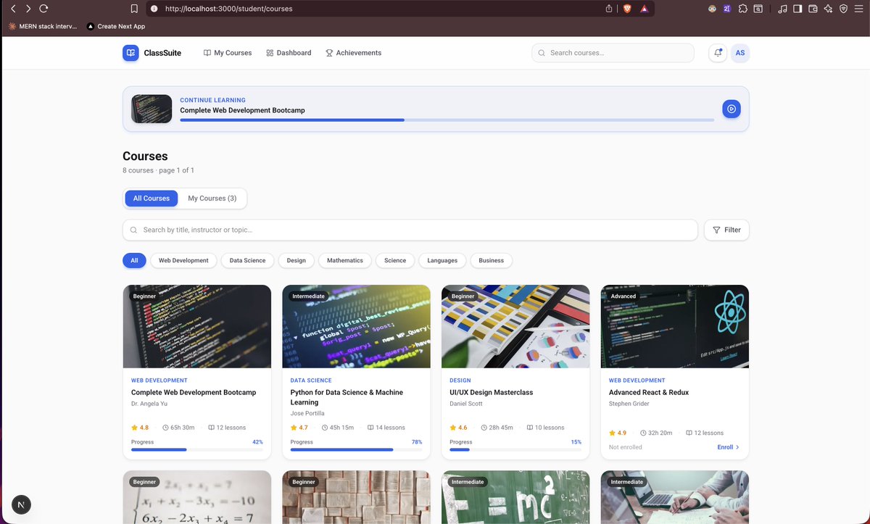This screenshot has width=870, height=524.
Task: Click the '8 courses · page 1 of 1' text
Action: (158, 170)
